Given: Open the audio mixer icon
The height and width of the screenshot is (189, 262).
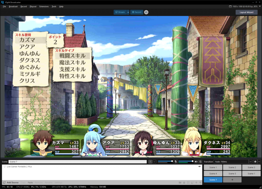Looking at the screenshot, I should (x=200, y=161).
